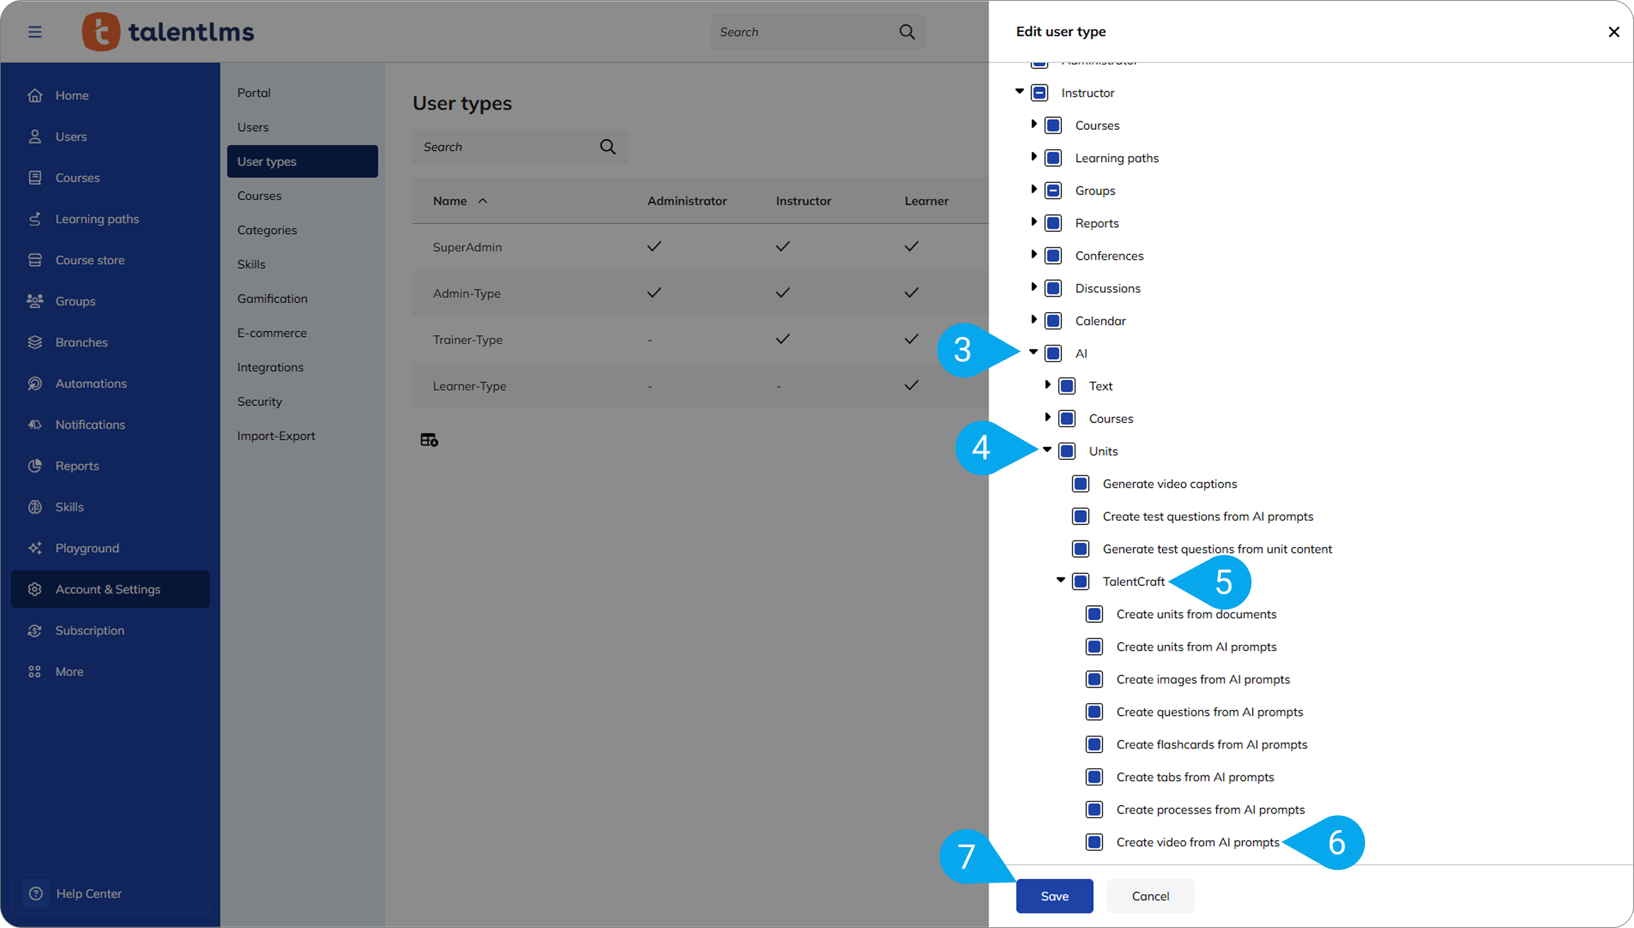Open the Playground sparkle icon
Screen dimensions: 1634x928
[35, 548]
